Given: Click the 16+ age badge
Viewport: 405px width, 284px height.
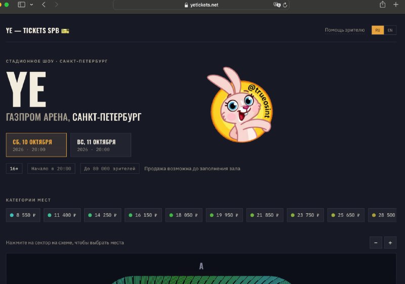Looking at the screenshot, I should (x=14, y=169).
